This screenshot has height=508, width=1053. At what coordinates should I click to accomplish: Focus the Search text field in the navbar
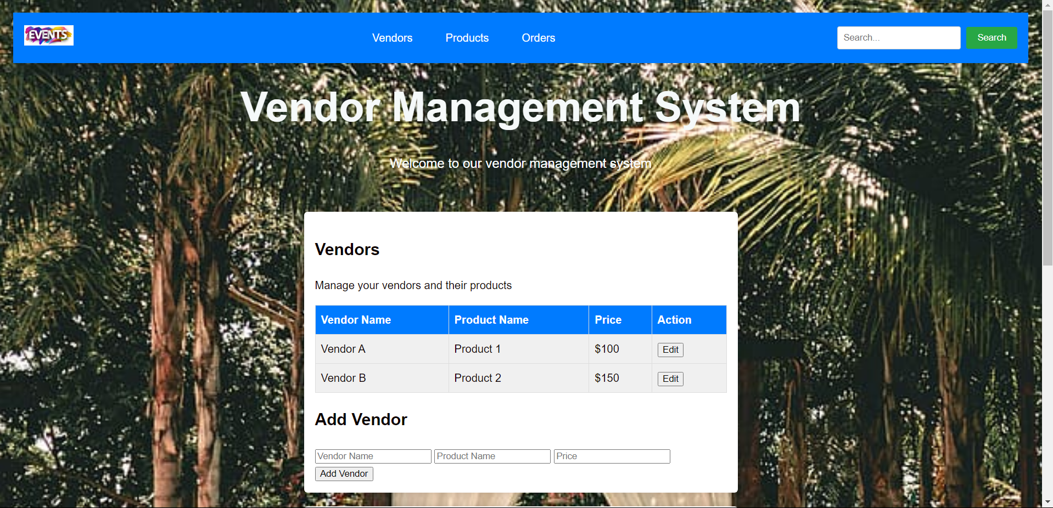coord(898,38)
